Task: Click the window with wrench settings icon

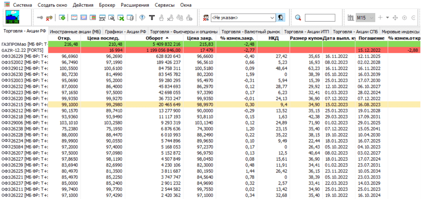Action: (x=111, y=18)
